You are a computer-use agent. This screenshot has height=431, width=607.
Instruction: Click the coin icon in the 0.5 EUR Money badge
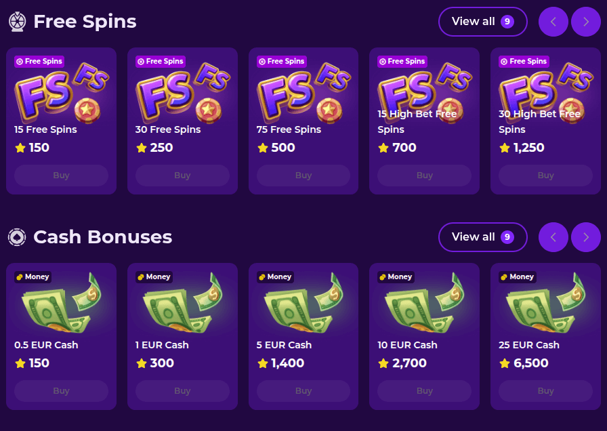(19, 276)
